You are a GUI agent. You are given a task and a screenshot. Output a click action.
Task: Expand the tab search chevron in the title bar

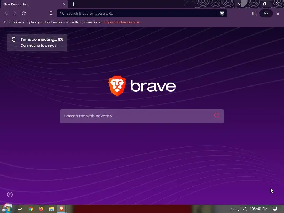click(x=239, y=4)
